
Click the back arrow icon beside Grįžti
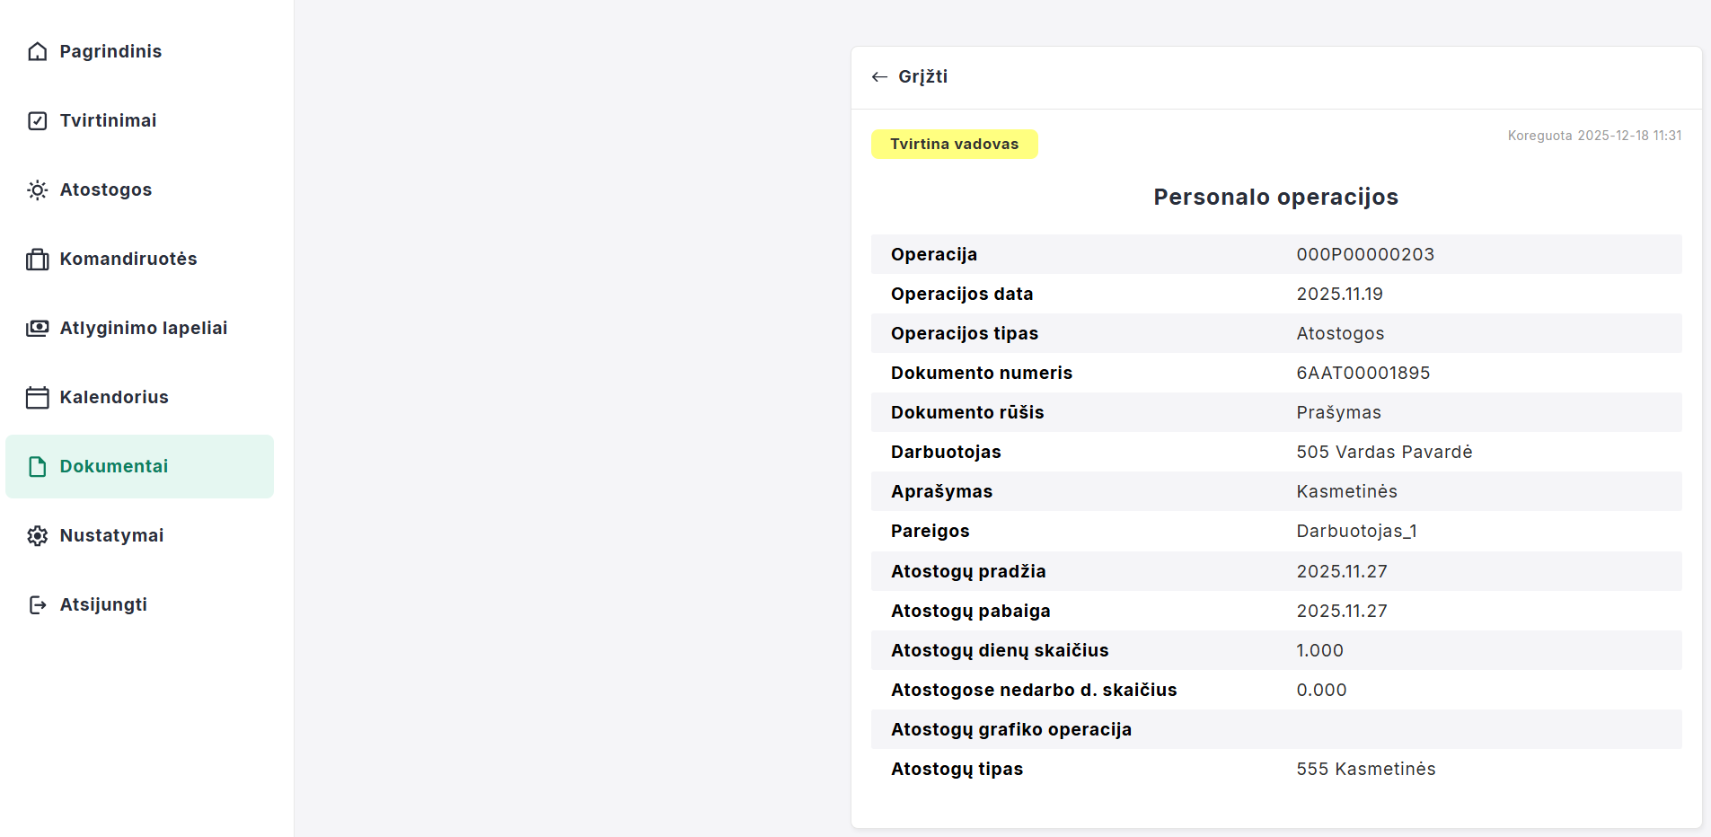[x=879, y=77]
